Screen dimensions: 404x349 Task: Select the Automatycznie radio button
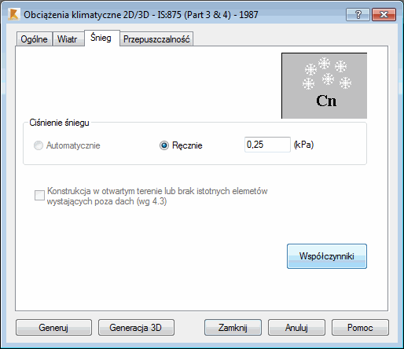pos(39,145)
